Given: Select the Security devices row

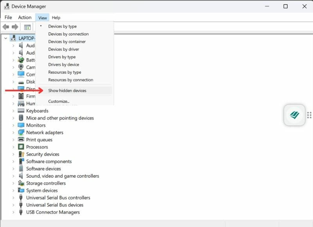Looking at the screenshot, I should [43, 154].
